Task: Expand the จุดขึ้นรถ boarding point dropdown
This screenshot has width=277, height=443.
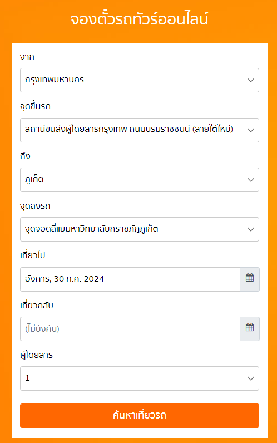Action: [x=140, y=130]
